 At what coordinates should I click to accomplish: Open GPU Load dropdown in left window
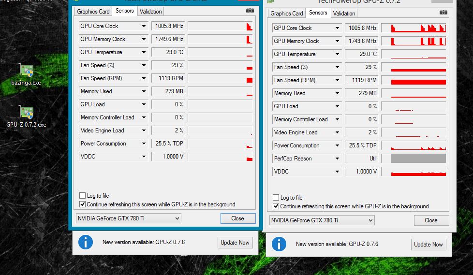point(144,104)
